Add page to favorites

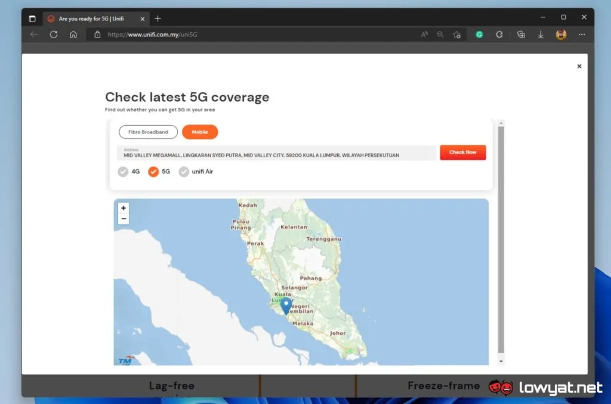(457, 35)
